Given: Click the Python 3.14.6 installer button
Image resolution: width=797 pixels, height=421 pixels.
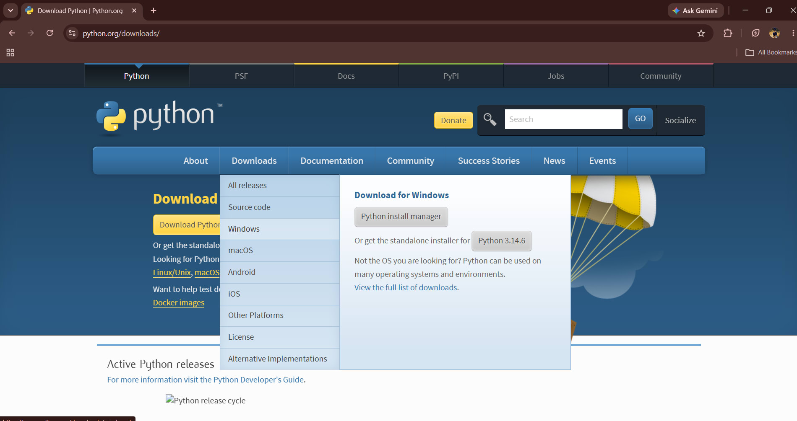Looking at the screenshot, I should pyautogui.click(x=502, y=241).
